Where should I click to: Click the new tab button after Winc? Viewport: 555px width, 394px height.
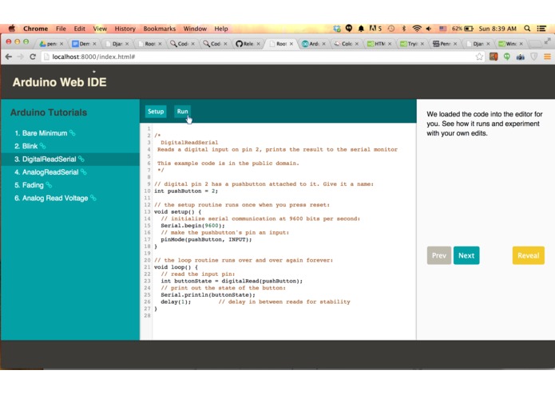pyautogui.click(x=536, y=43)
